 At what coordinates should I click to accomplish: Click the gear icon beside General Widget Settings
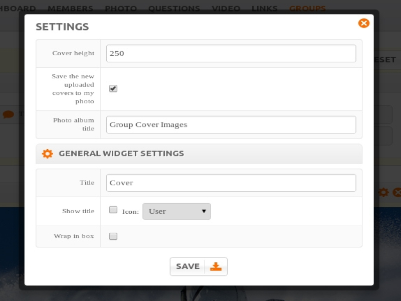tap(47, 154)
